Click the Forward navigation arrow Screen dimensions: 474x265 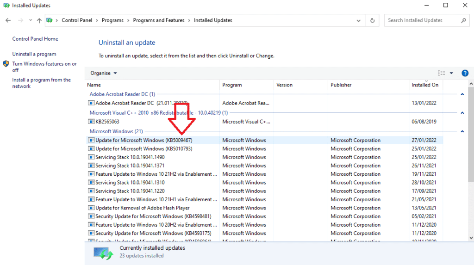click(x=20, y=20)
